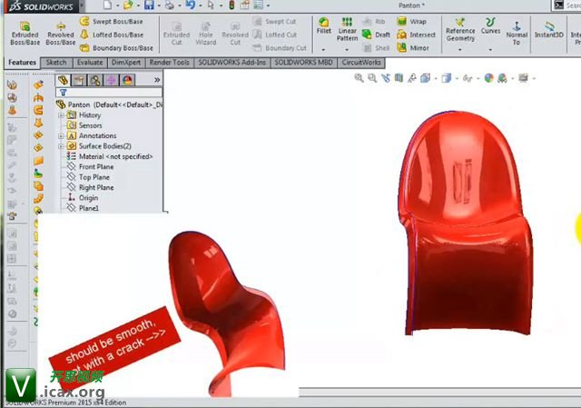Click the Undo arrow icon
Image resolution: width=581 pixels, height=408 pixels.
coord(190,5)
